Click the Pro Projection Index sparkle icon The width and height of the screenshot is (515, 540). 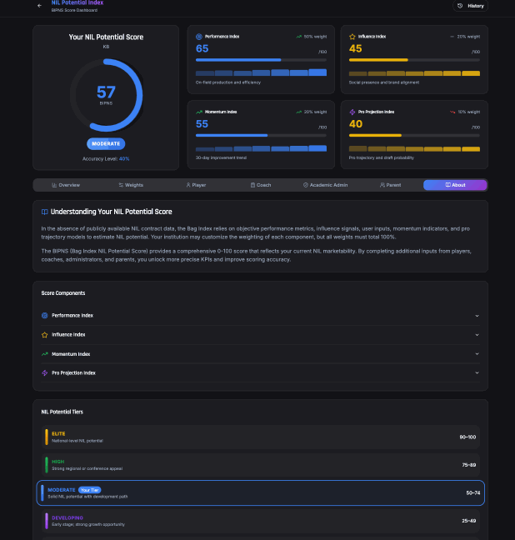(352, 111)
